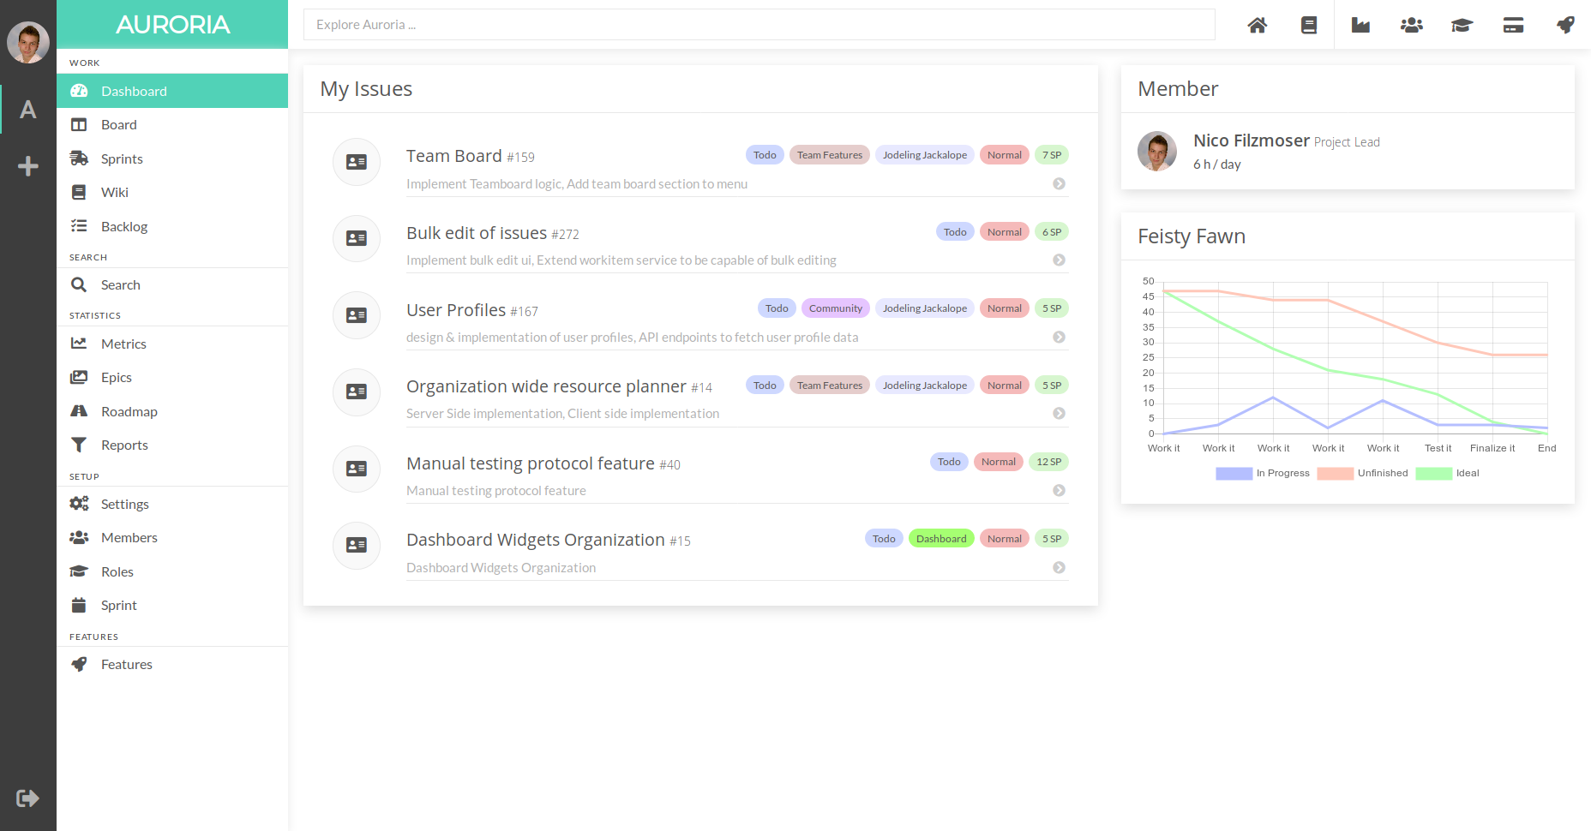This screenshot has width=1591, height=831.
Task: Toggle Ideal legend swatch in chart
Action: click(1433, 473)
